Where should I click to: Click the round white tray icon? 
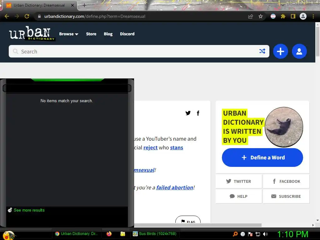tap(242, 234)
